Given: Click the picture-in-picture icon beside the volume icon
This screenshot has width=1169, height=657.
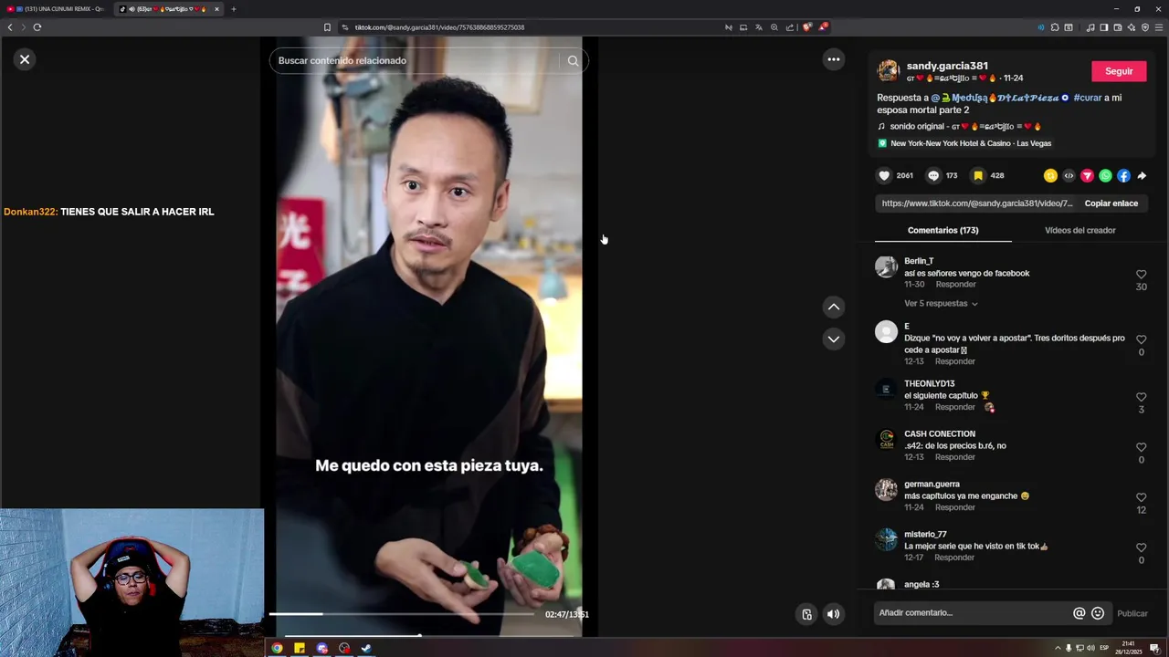Looking at the screenshot, I should tap(806, 614).
